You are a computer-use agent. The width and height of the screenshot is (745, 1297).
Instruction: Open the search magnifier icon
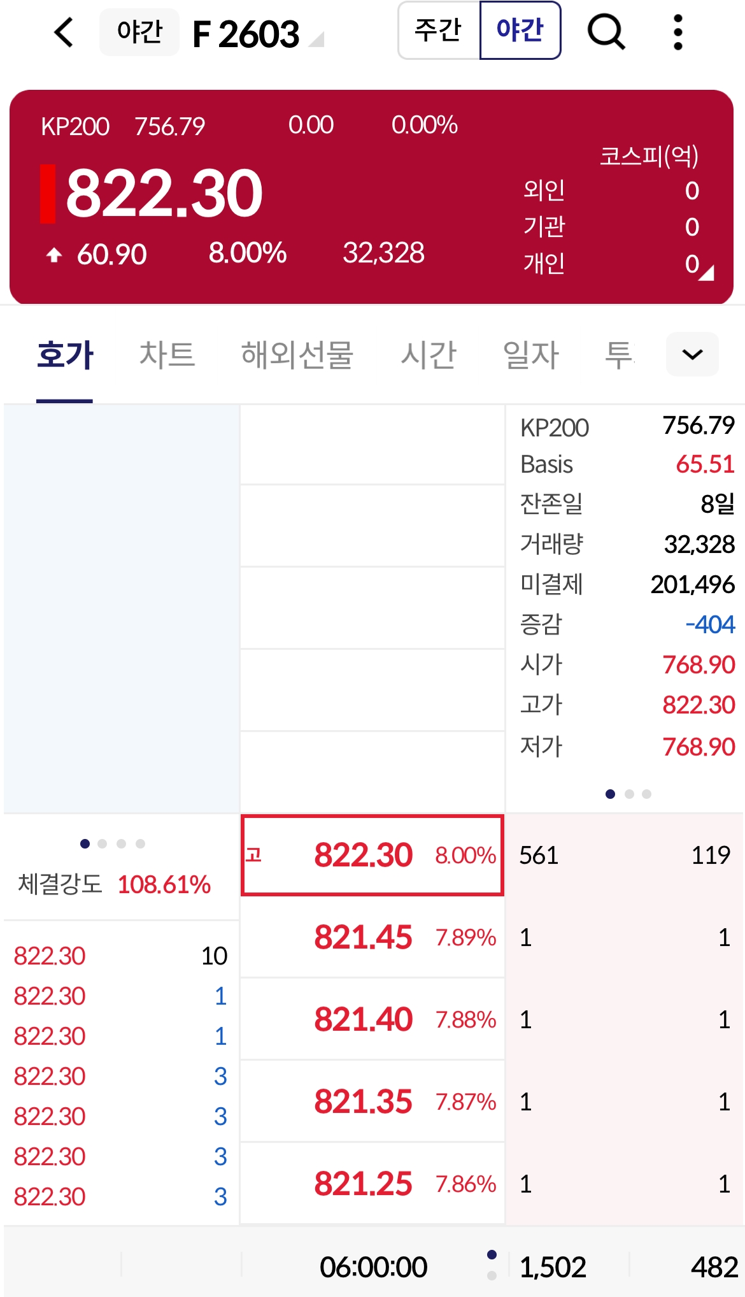coord(606,32)
